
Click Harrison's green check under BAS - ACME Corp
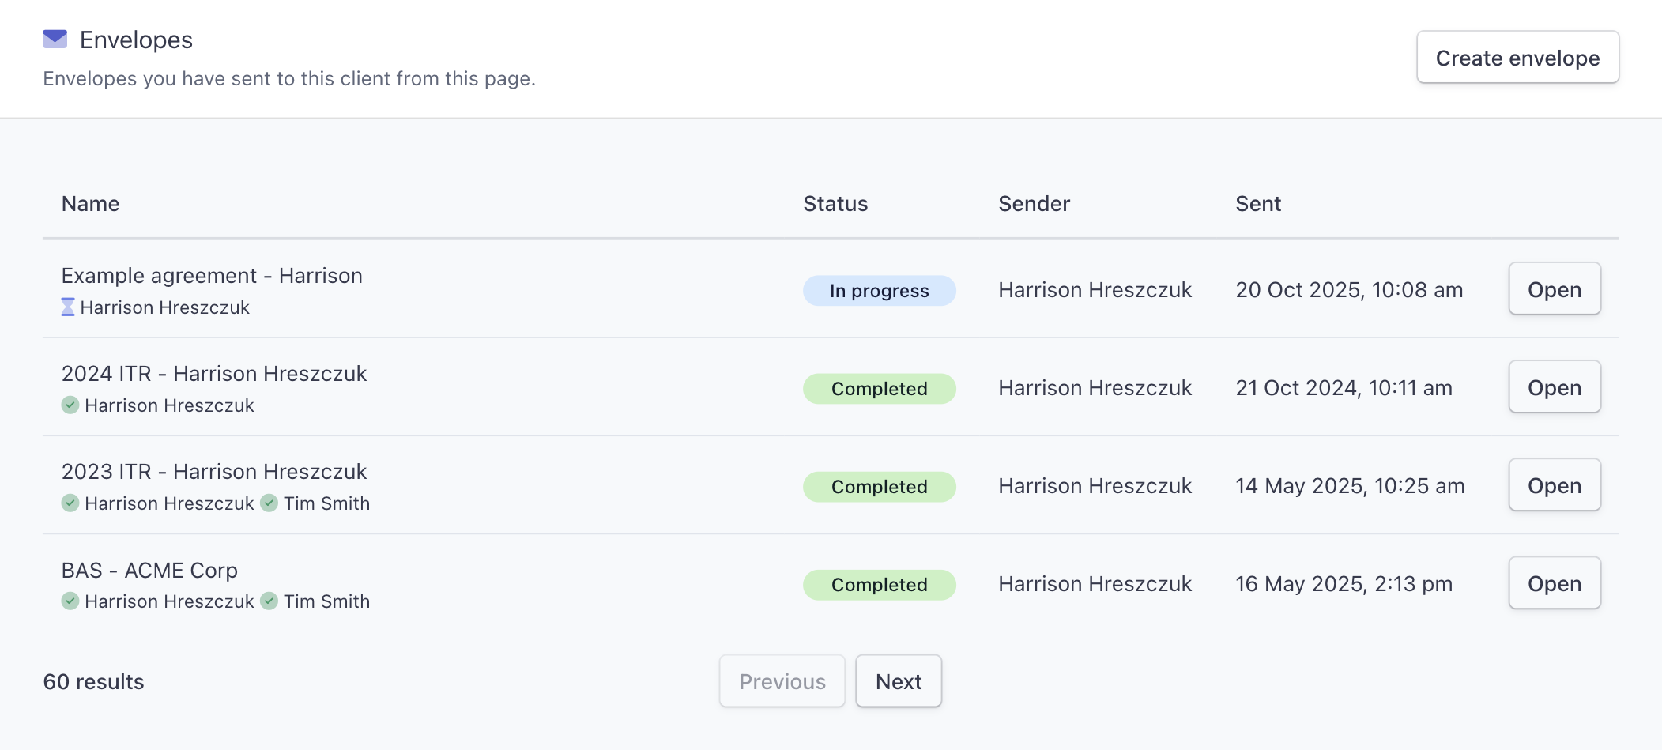[70, 601]
